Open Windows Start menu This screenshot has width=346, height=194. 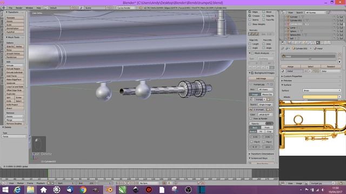5,190
